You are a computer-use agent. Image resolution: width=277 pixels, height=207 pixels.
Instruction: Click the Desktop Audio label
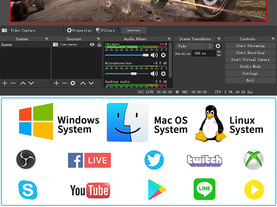click(x=117, y=82)
